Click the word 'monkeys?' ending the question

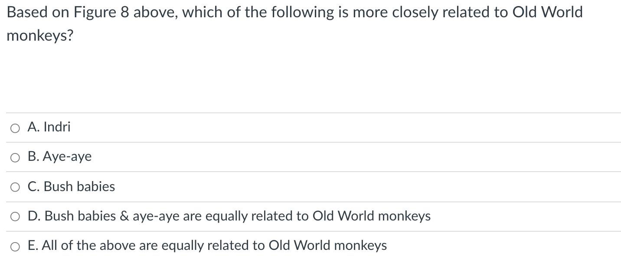coord(40,36)
